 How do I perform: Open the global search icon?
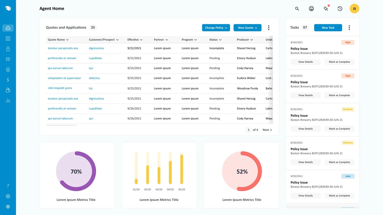click(x=297, y=8)
